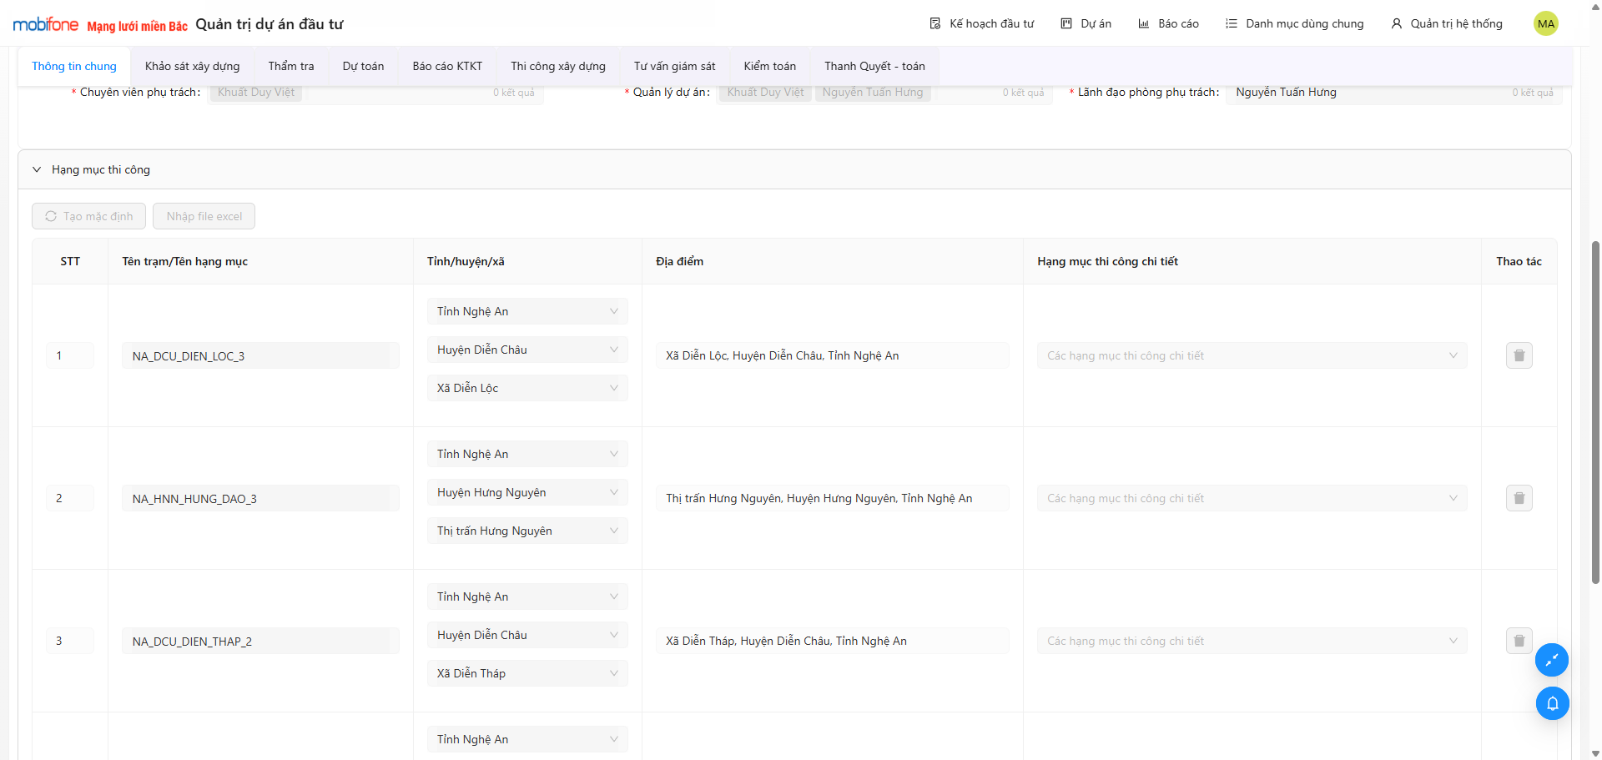Open the MA user avatar
The height and width of the screenshot is (760, 1602).
coord(1545,23)
